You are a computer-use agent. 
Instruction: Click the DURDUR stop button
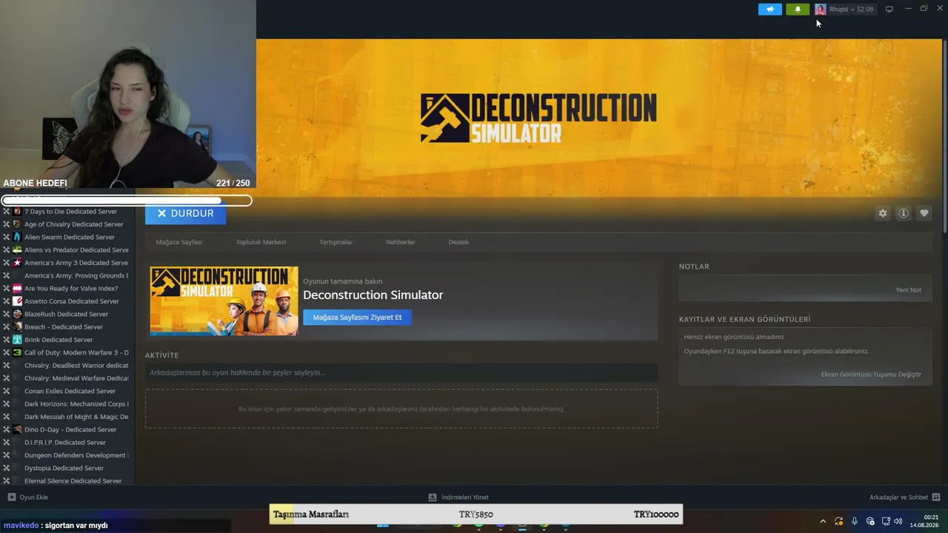[x=185, y=213]
